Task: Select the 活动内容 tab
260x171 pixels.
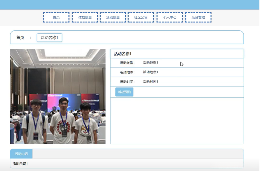Action: point(21,154)
